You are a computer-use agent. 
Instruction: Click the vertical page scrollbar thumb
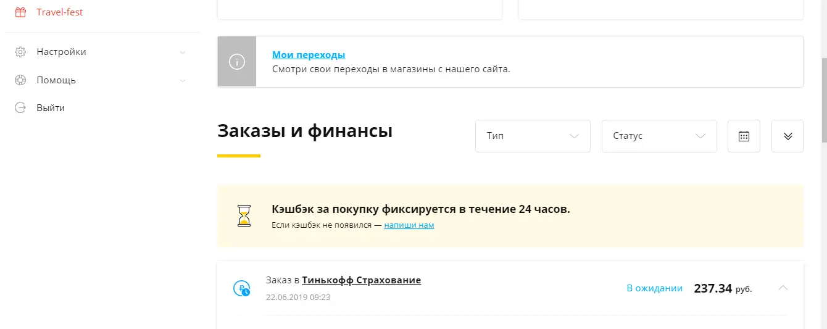point(823,100)
